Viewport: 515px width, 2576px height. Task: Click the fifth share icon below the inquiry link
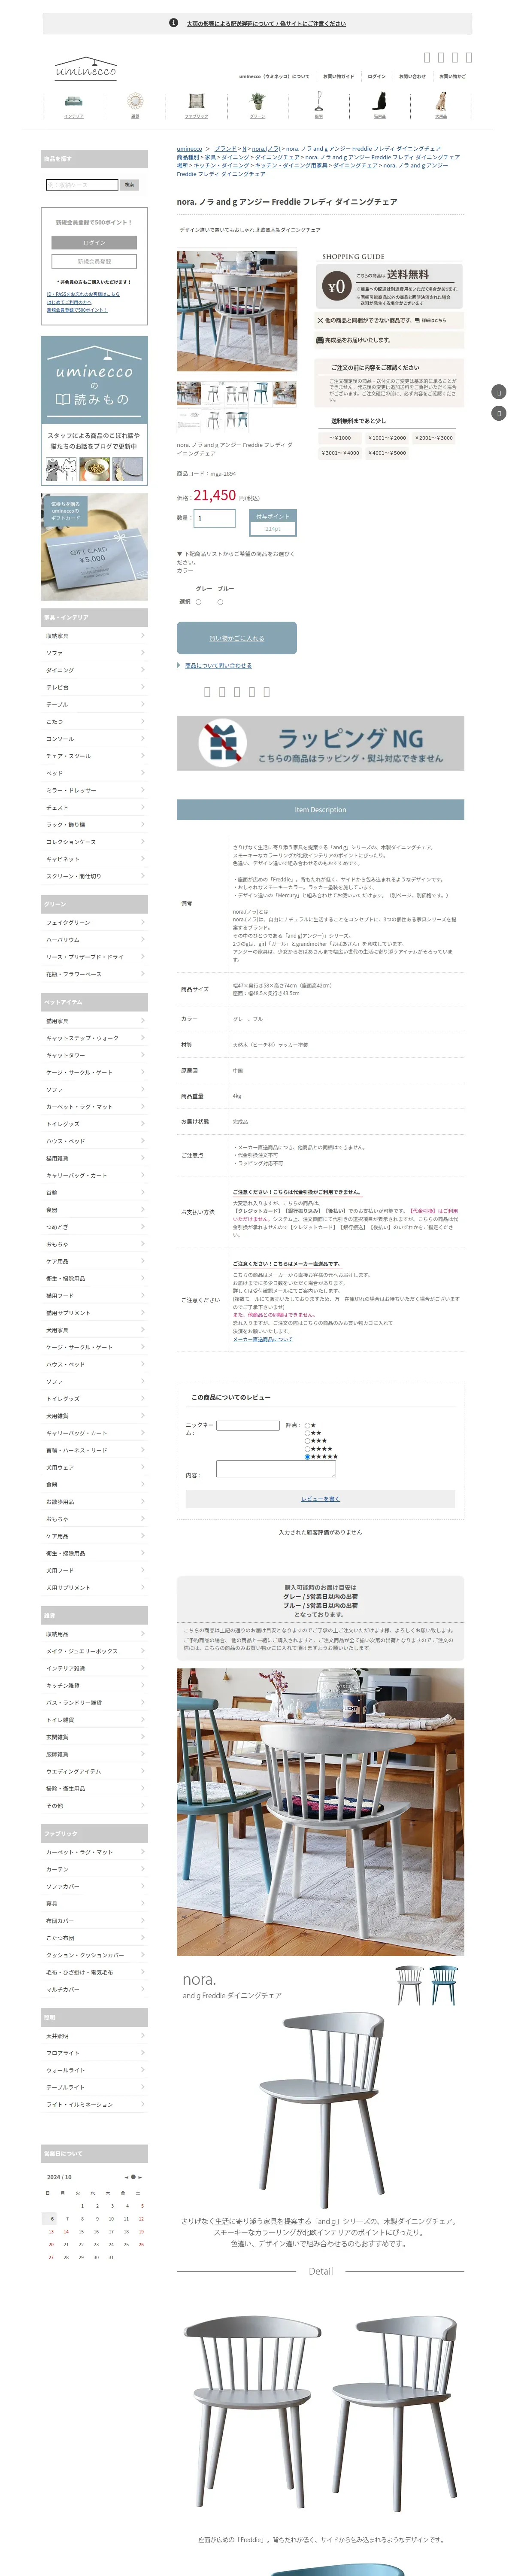[x=267, y=692]
